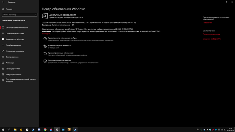Click the KB4571756 cumulative update text
This screenshot has width=235, height=132.
(x=88, y=29)
